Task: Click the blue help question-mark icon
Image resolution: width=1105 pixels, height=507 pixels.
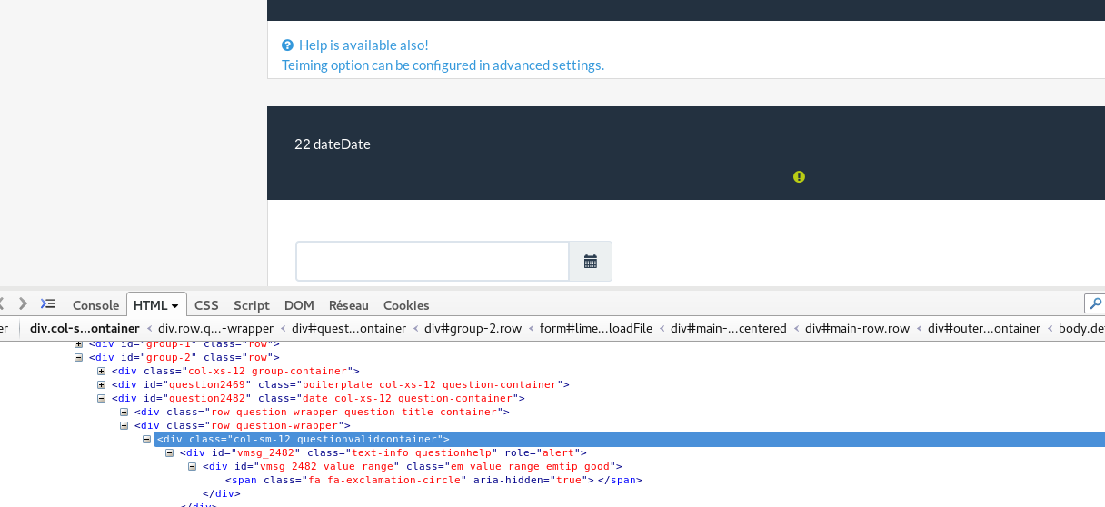Action: [x=287, y=45]
